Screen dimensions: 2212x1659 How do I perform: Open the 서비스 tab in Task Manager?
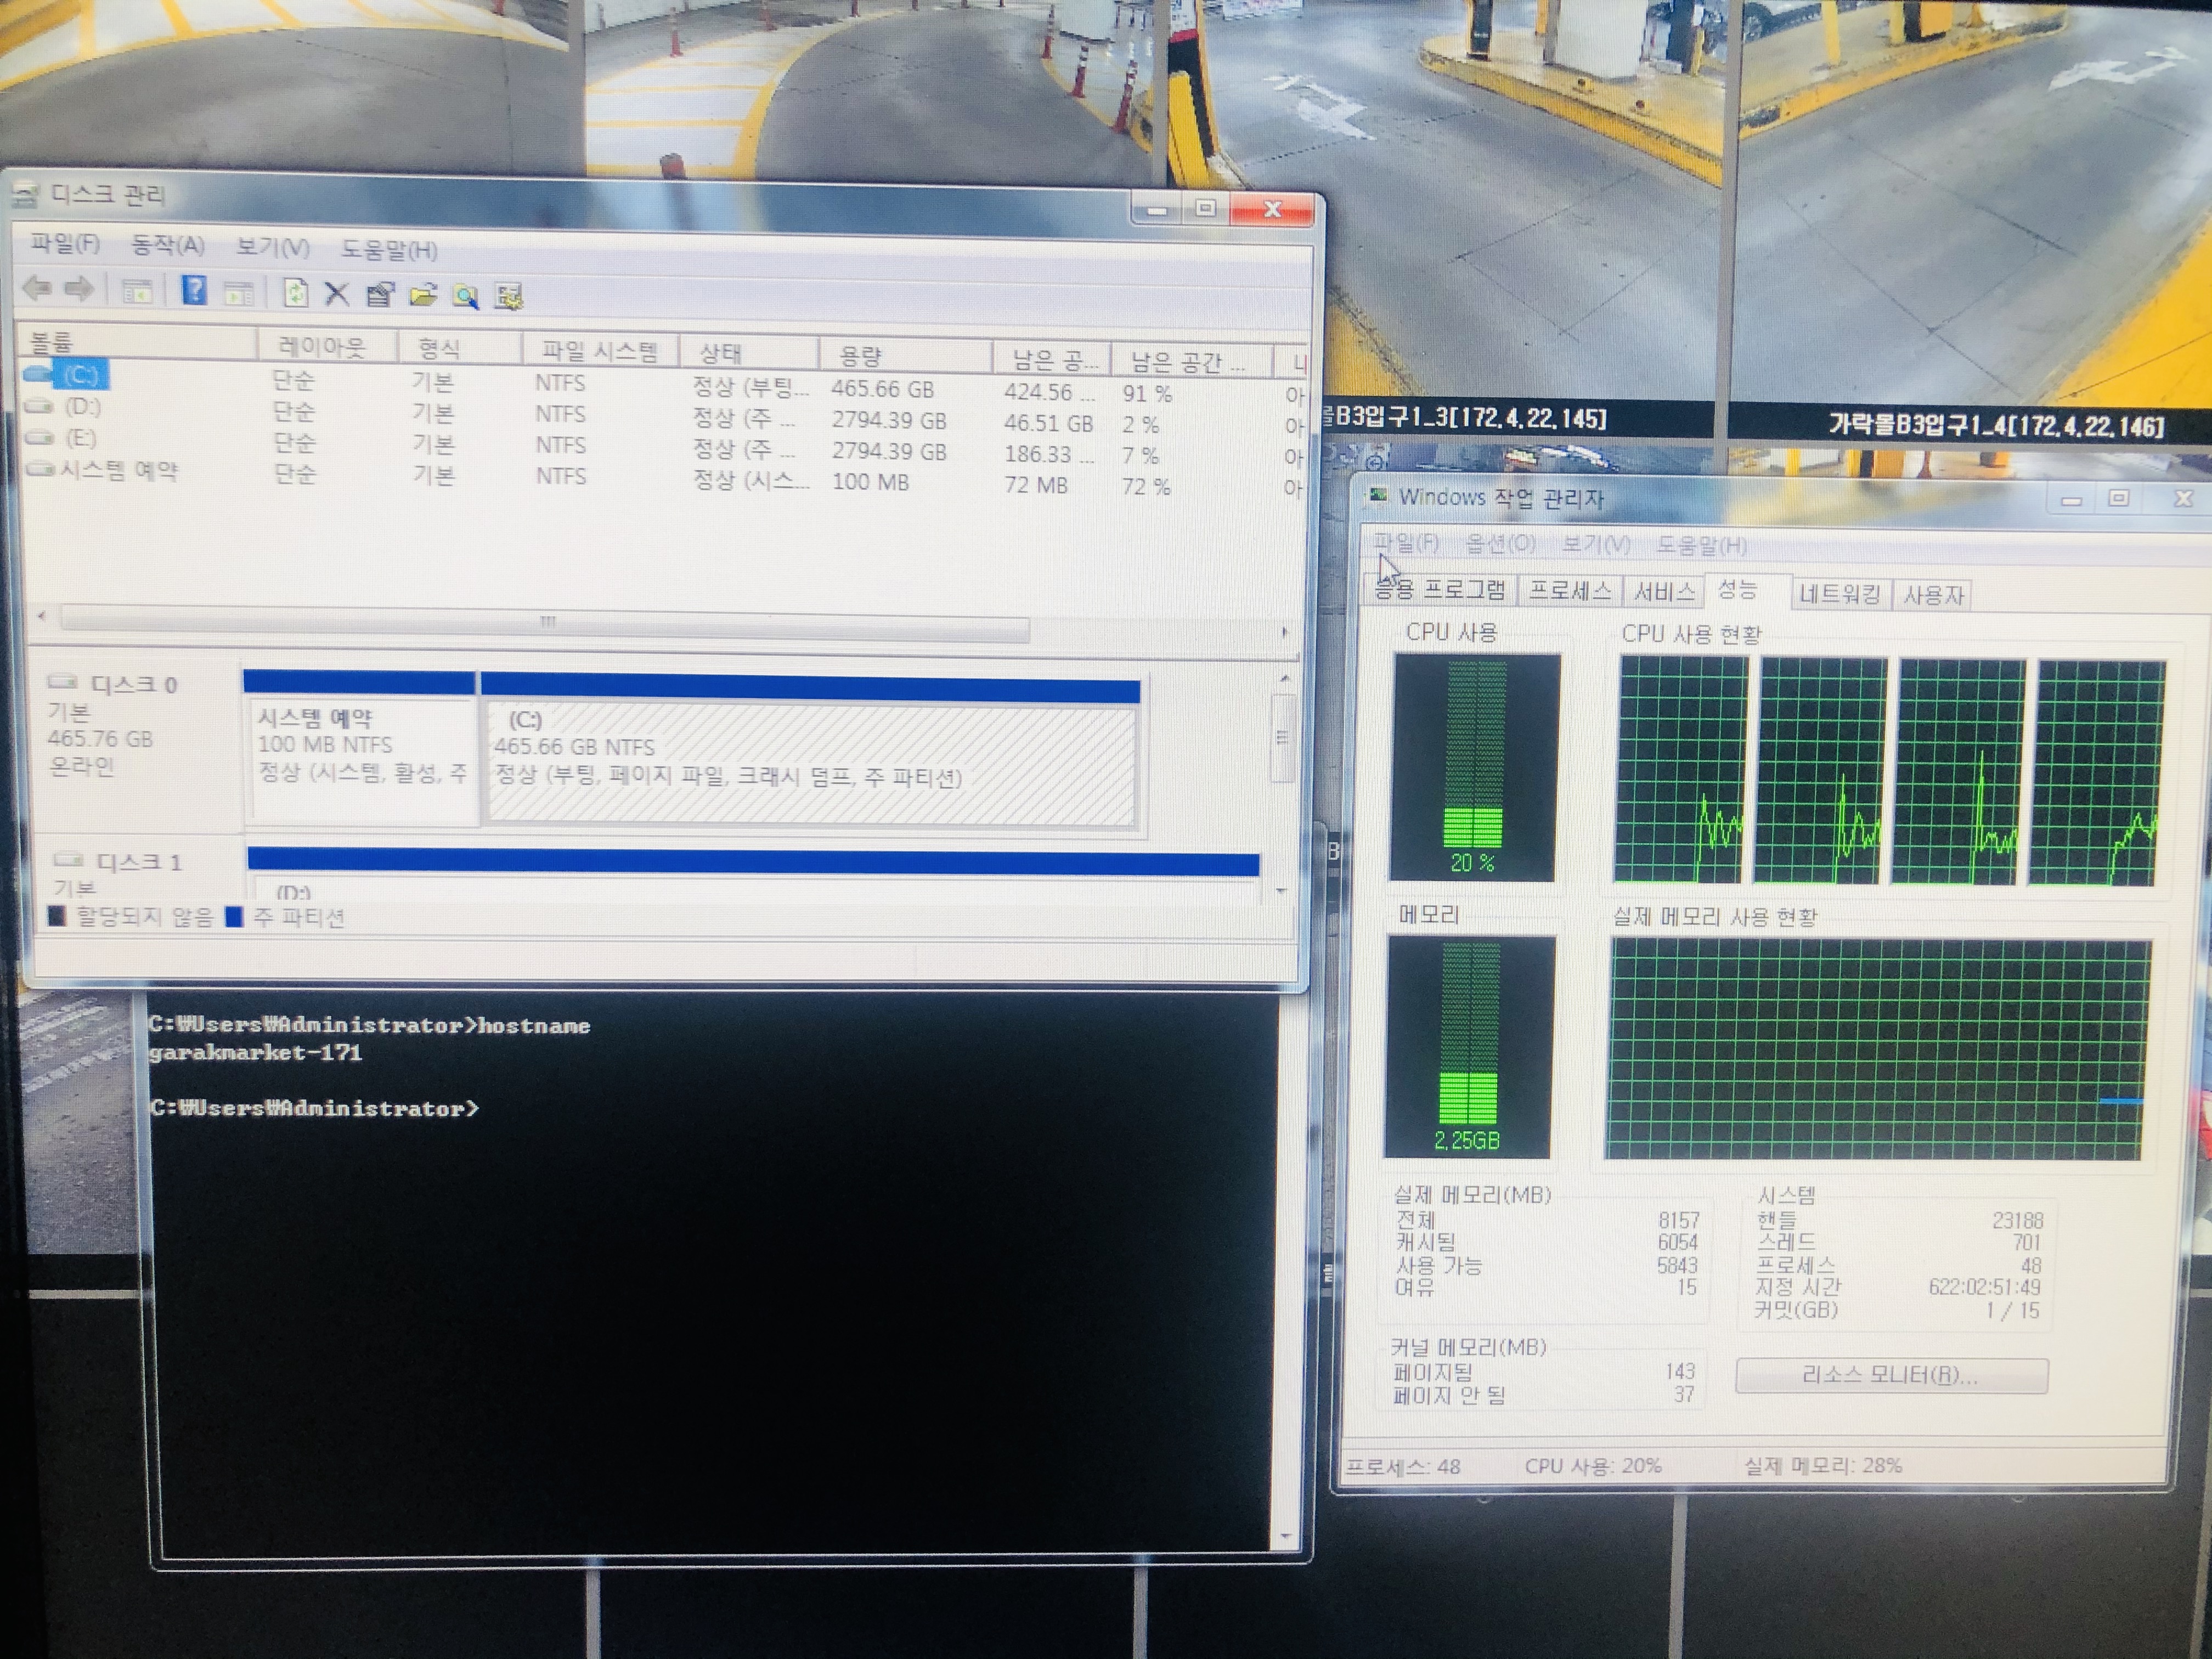1664,592
